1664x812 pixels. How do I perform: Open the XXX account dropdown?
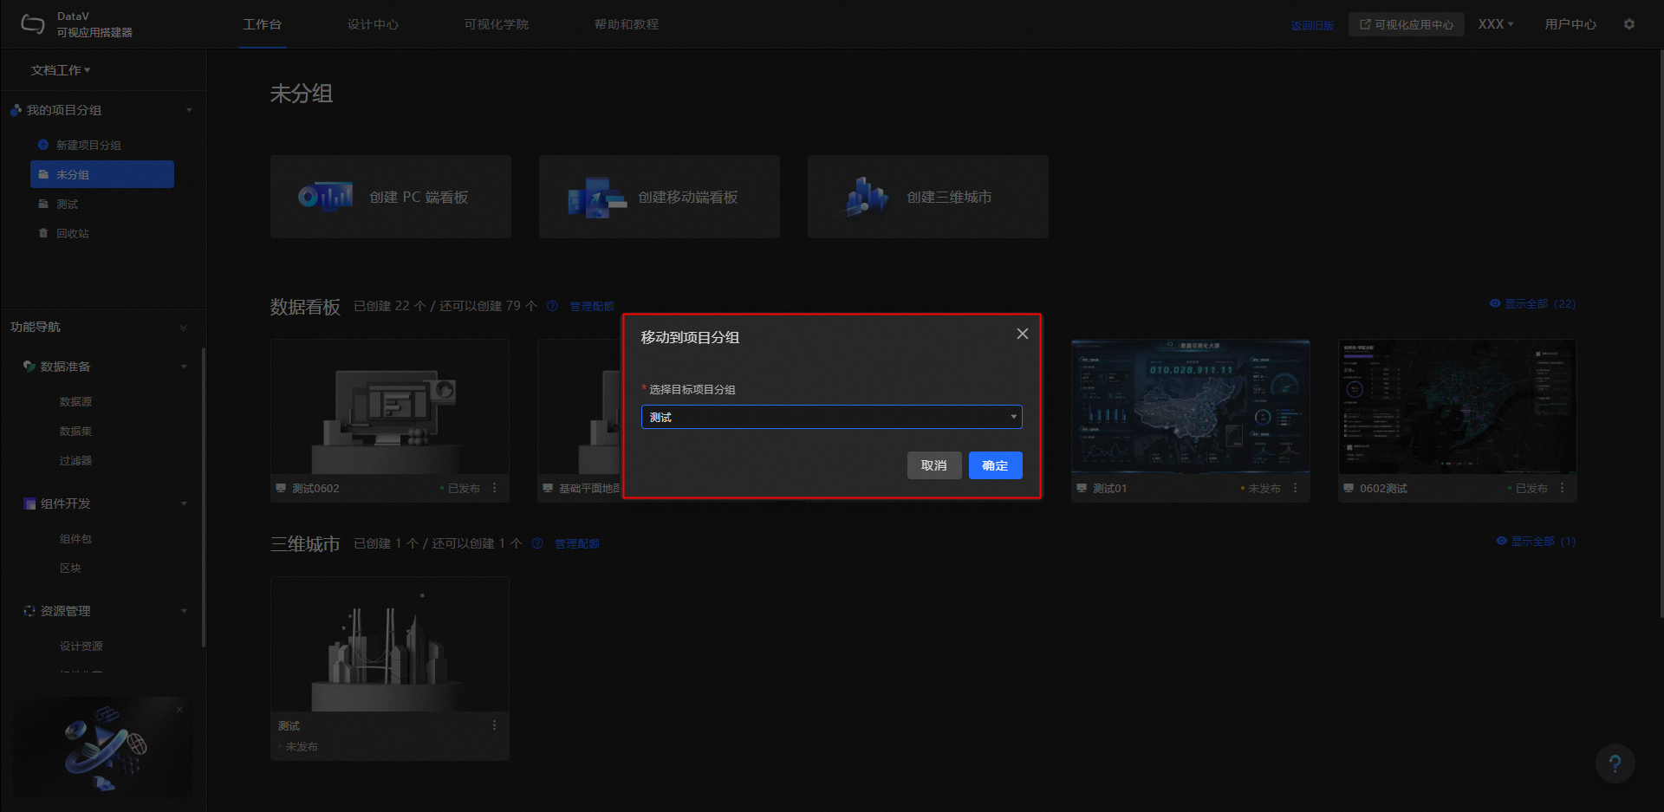coord(1496,24)
